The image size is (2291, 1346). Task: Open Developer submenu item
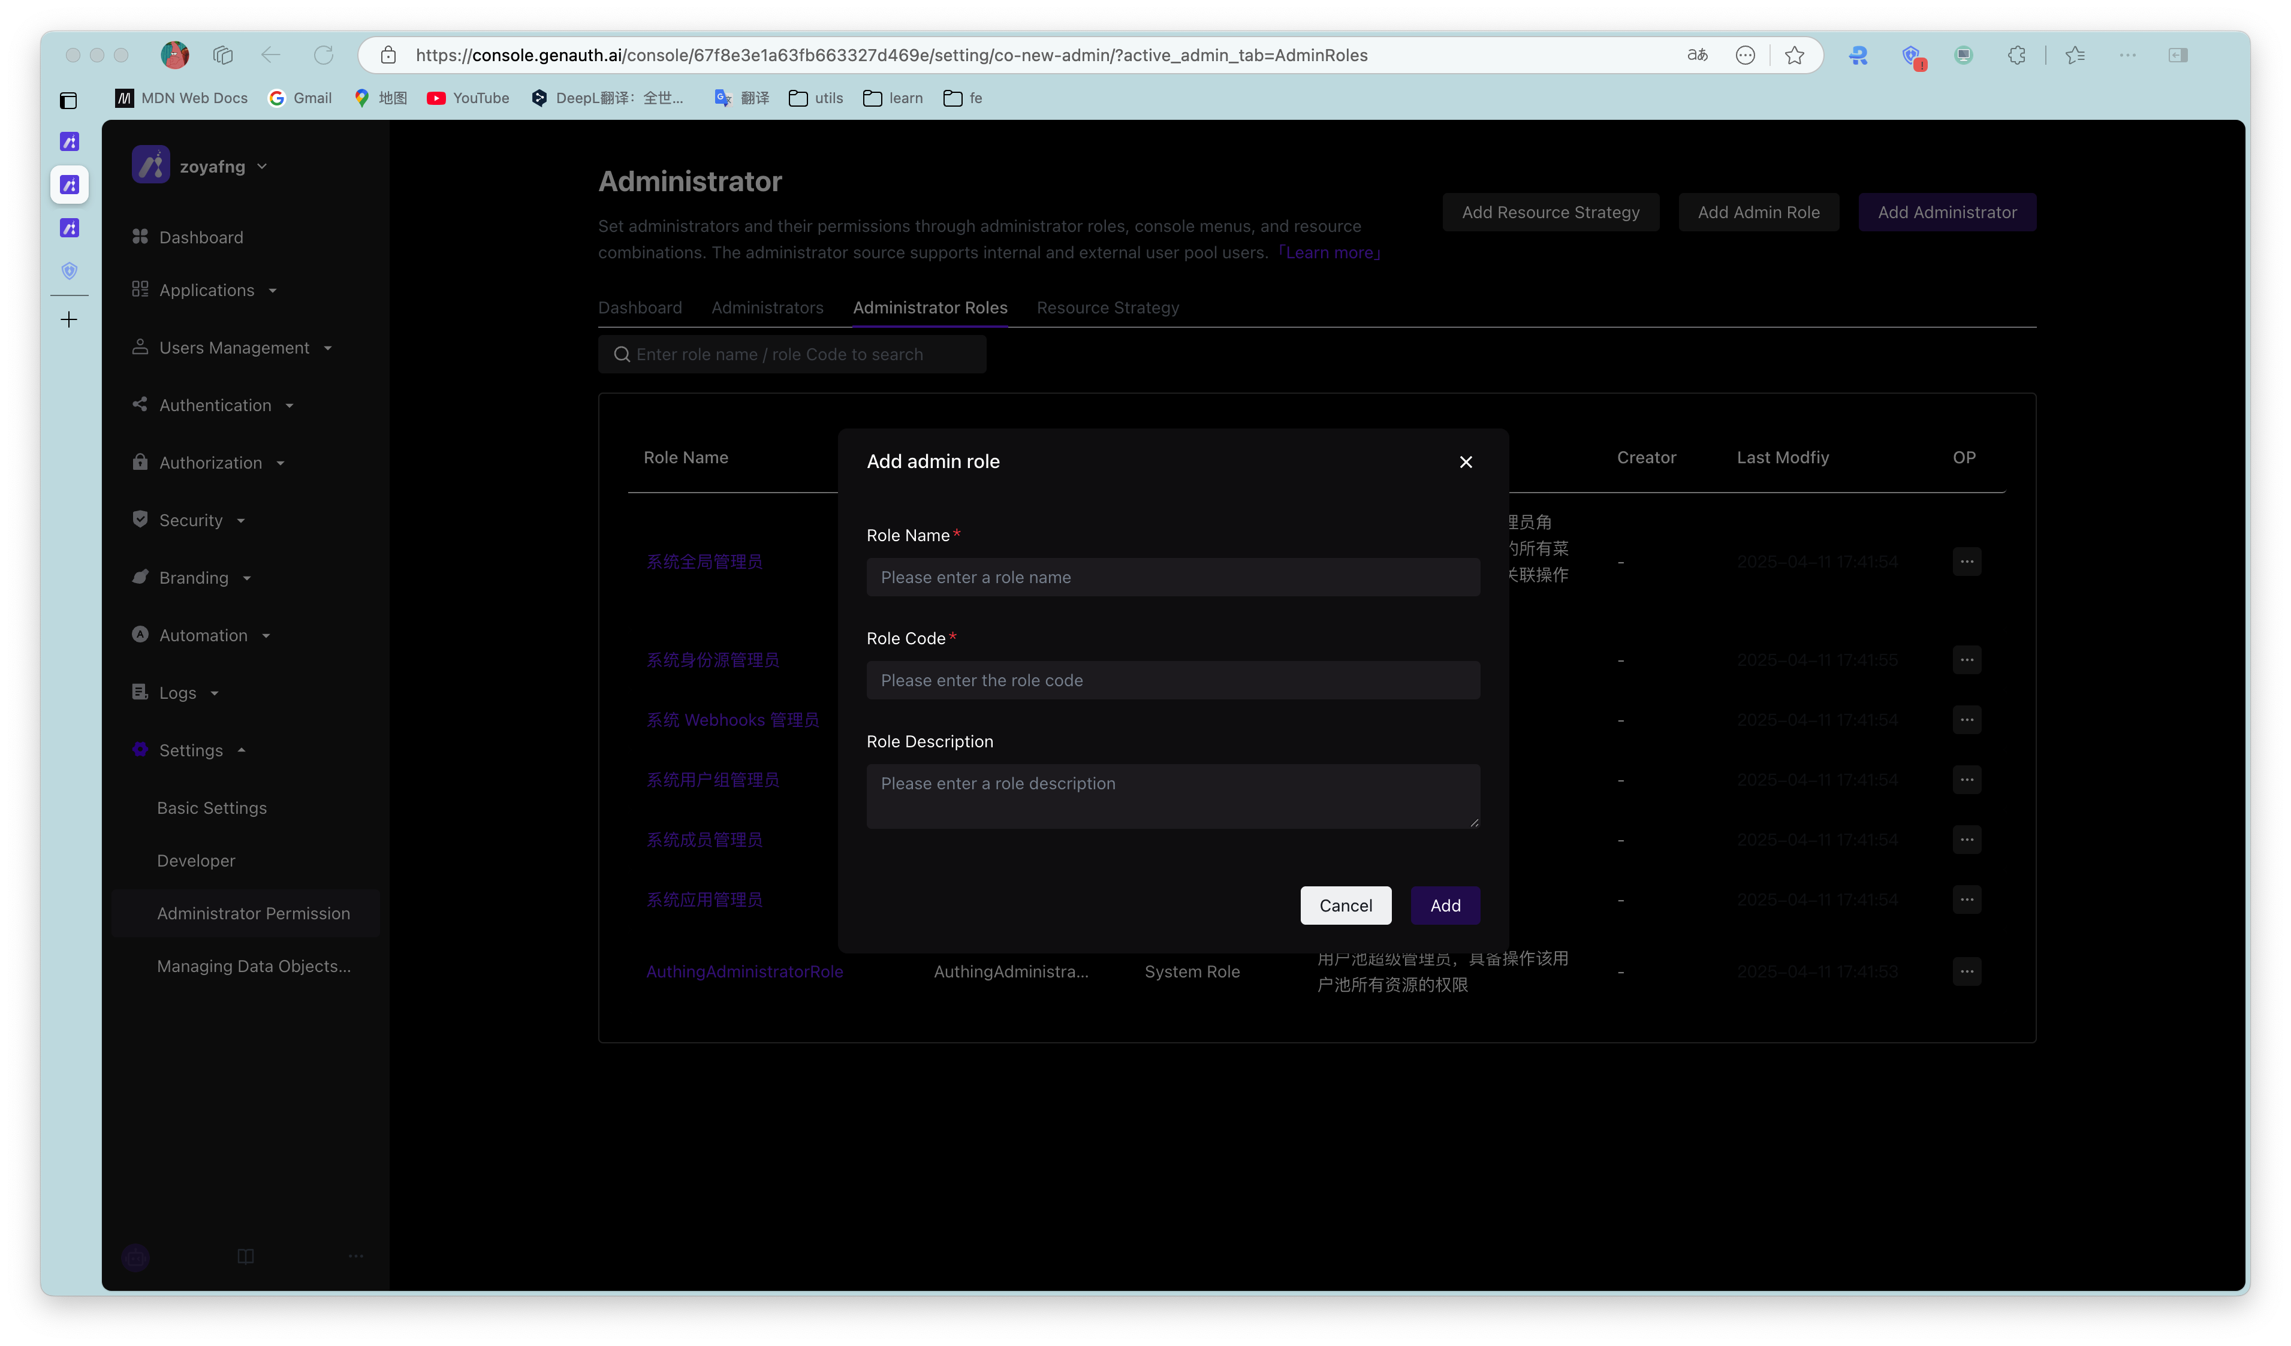click(x=195, y=861)
